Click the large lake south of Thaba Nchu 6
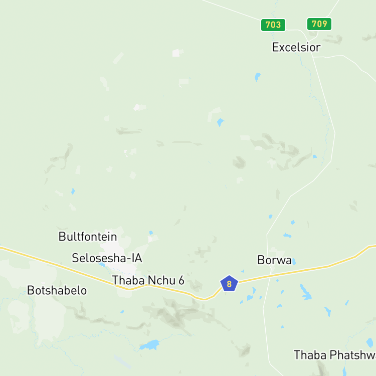This screenshot has height=376, width=376. (150, 345)
